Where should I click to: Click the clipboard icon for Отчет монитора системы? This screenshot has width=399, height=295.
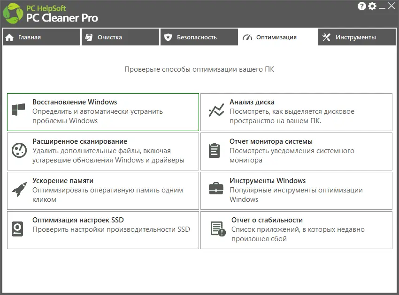tap(214, 150)
